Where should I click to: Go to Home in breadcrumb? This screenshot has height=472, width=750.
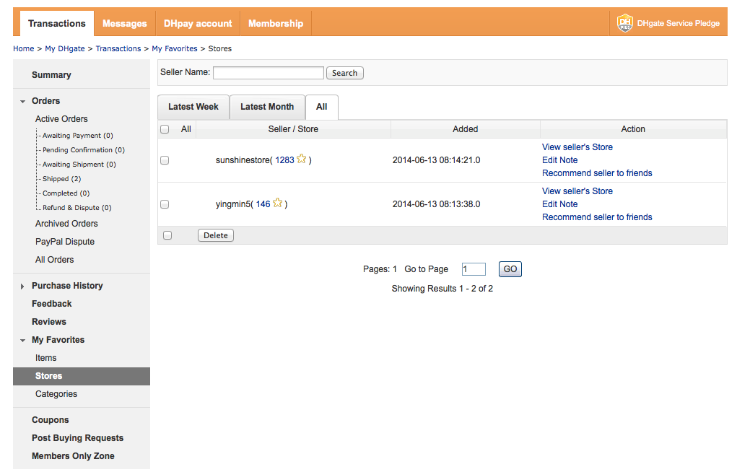point(23,49)
